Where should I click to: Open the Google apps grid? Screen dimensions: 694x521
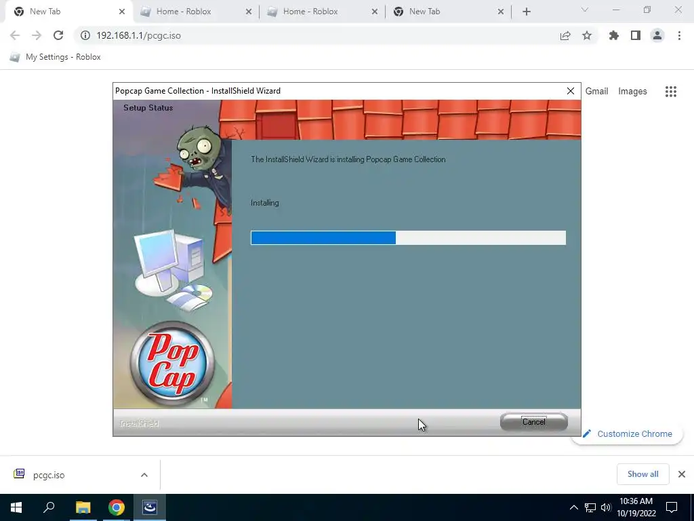coord(671,92)
